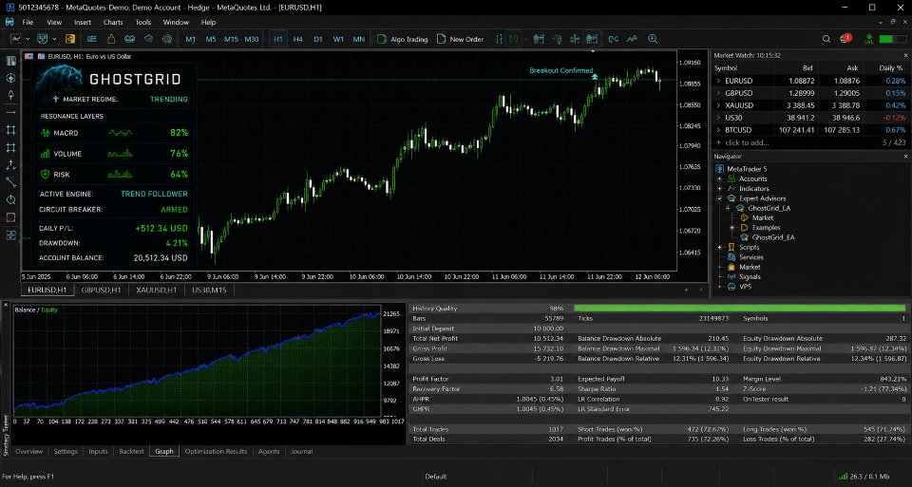912x487 pixels.
Task: Select candlestick chart display icon
Action: point(514,39)
